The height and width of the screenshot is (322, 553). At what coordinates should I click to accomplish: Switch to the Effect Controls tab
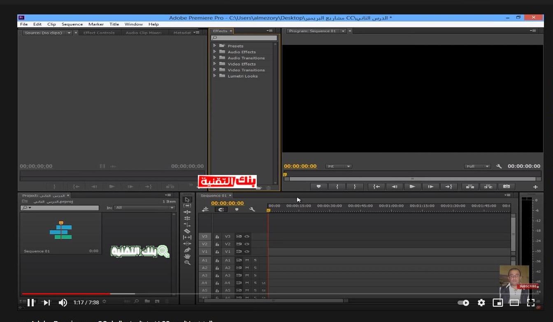[x=99, y=33]
